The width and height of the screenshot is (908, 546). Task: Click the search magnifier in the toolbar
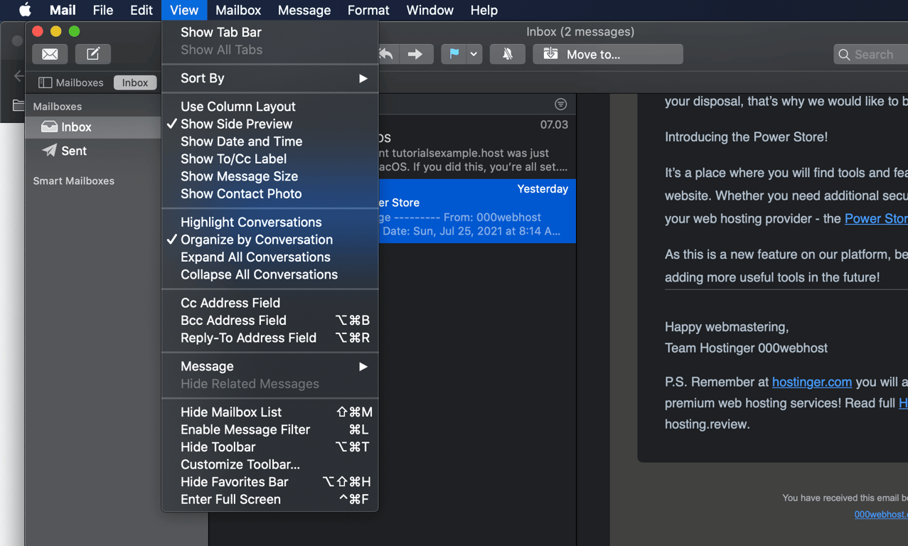click(844, 54)
